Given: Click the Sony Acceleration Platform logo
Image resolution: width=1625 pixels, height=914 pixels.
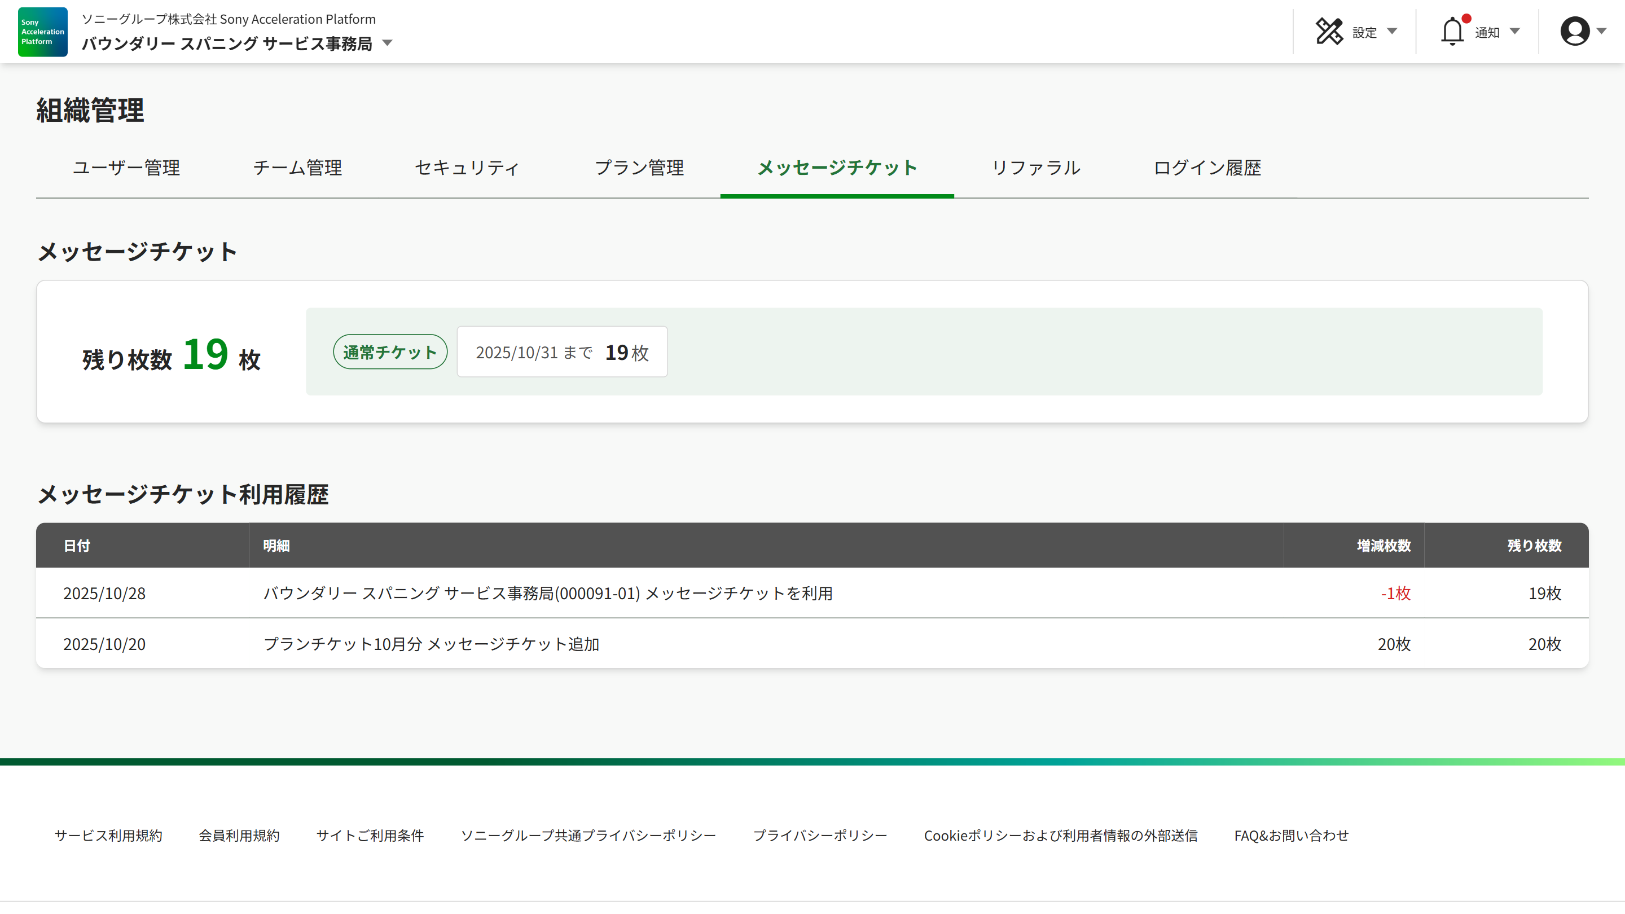Looking at the screenshot, I should [42, 32].
